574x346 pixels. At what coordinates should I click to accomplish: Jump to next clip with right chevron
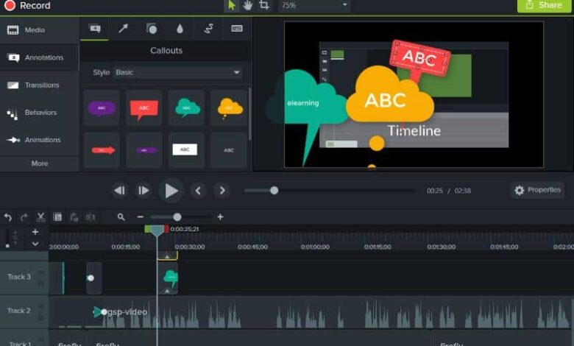[222, 191]
